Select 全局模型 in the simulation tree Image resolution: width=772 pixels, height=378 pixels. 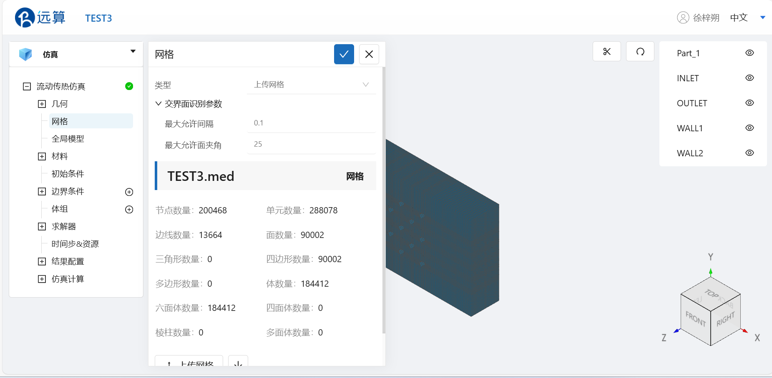point(68,139)
